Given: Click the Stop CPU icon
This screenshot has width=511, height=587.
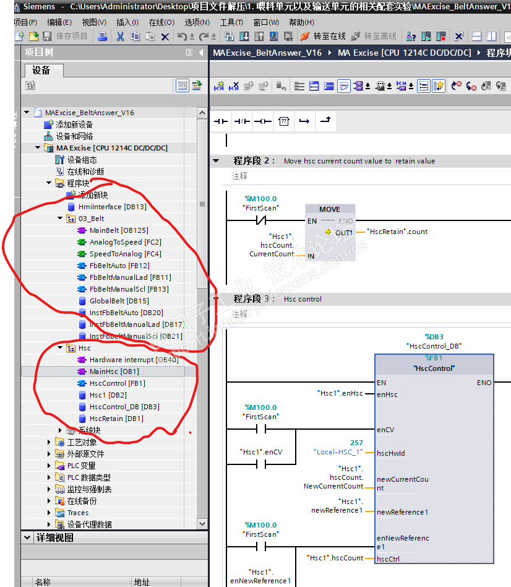Looking at the screenshot, I should [440, 37].
